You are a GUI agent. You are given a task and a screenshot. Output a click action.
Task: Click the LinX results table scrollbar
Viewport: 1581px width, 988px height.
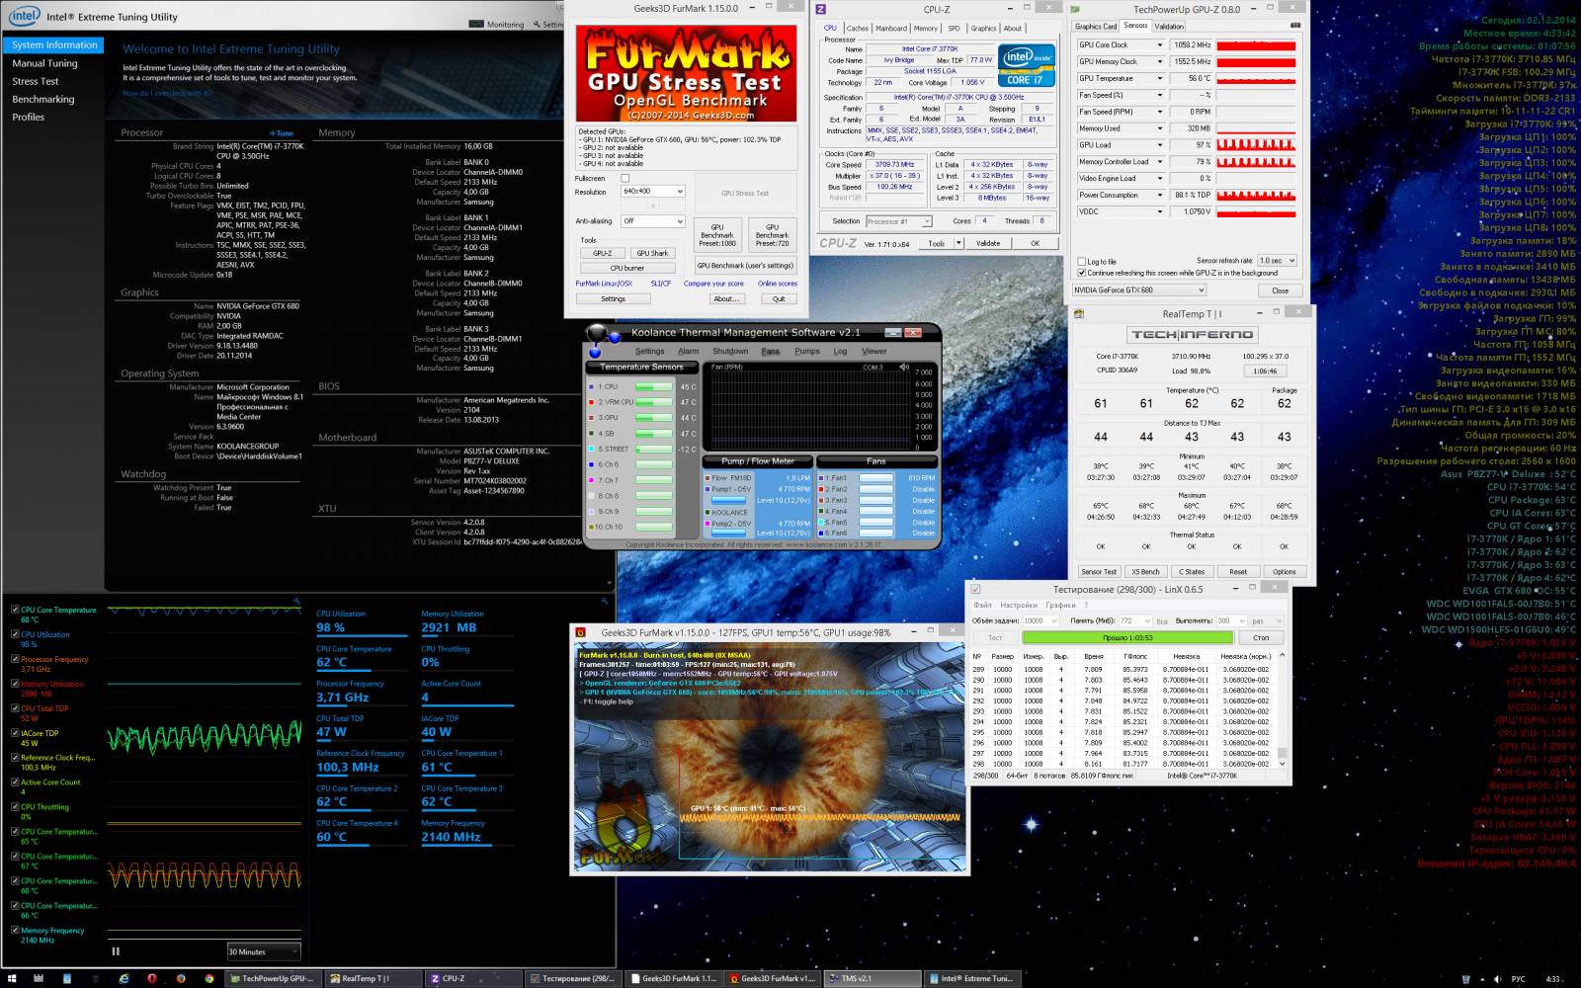pyautogui.click(x=1283, y=708)
